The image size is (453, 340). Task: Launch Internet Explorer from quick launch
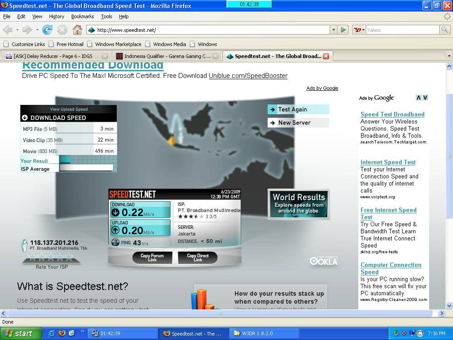52,333
